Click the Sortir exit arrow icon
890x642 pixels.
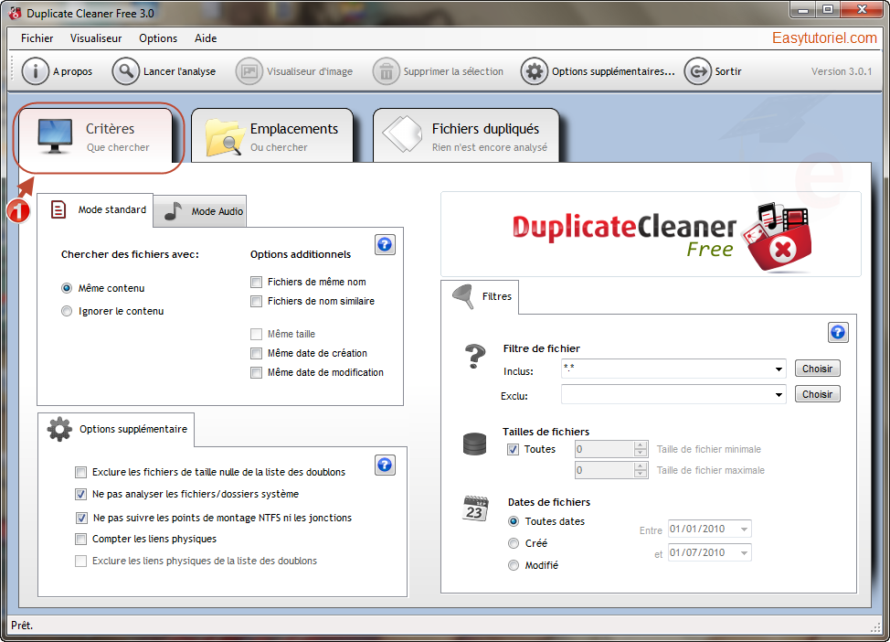(x=697, y=71)
